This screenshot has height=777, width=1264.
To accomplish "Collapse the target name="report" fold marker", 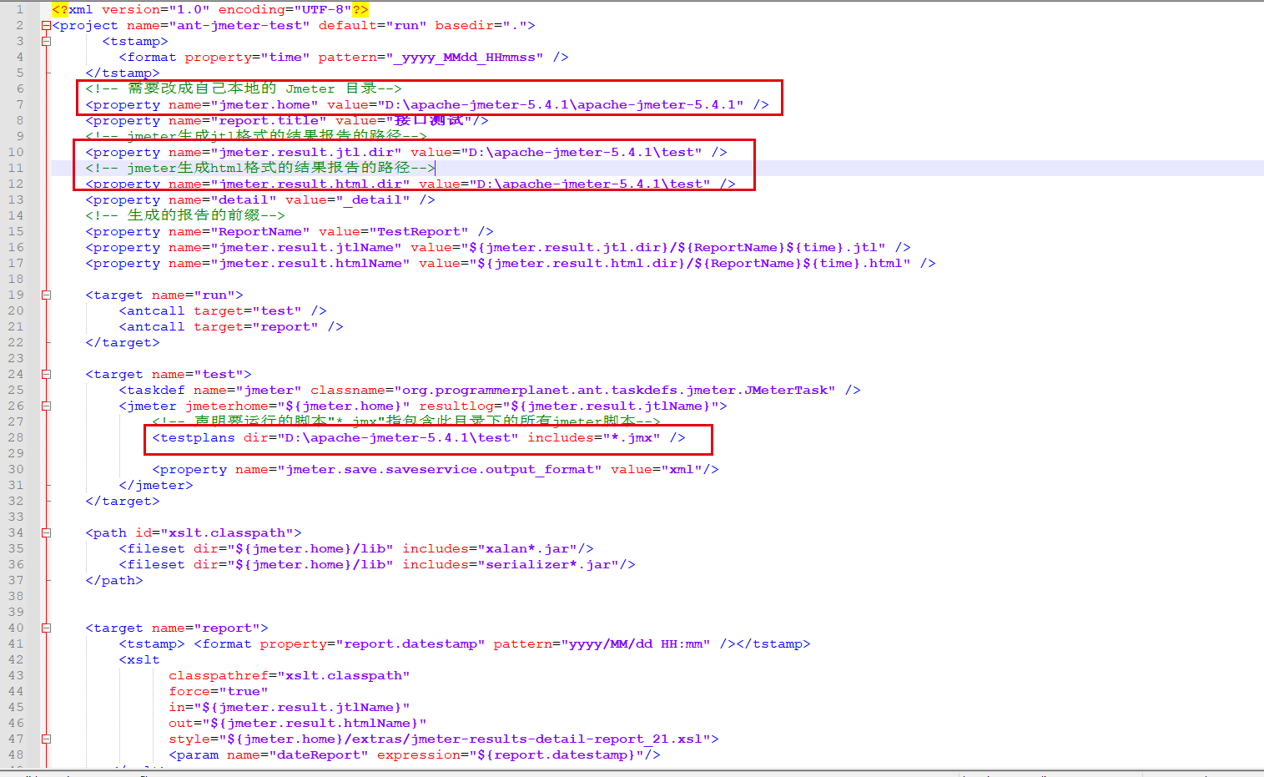I will click(x=46, y=628).
